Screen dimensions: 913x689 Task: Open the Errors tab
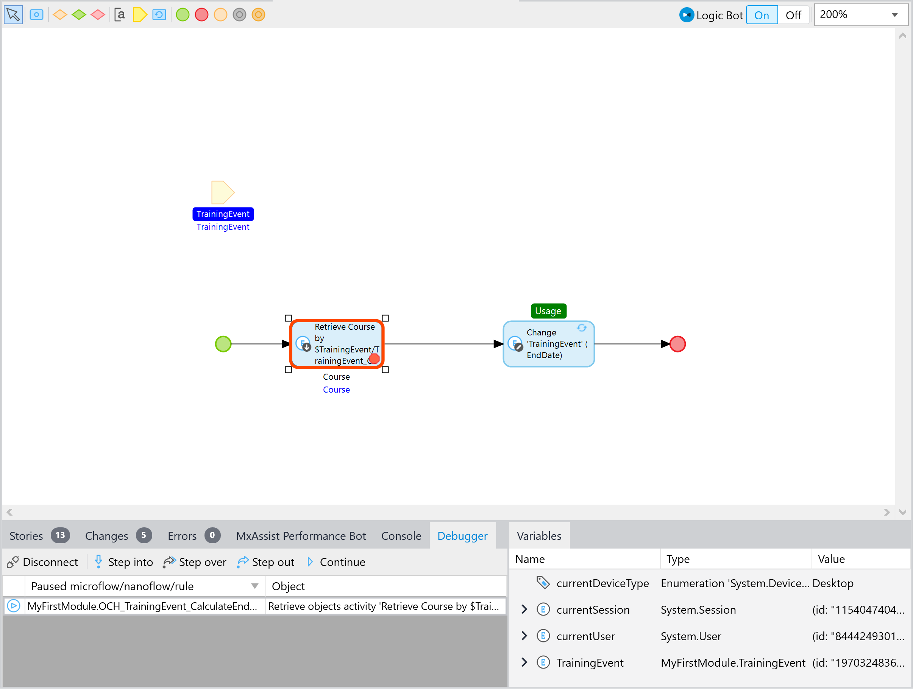pos(182,536)
